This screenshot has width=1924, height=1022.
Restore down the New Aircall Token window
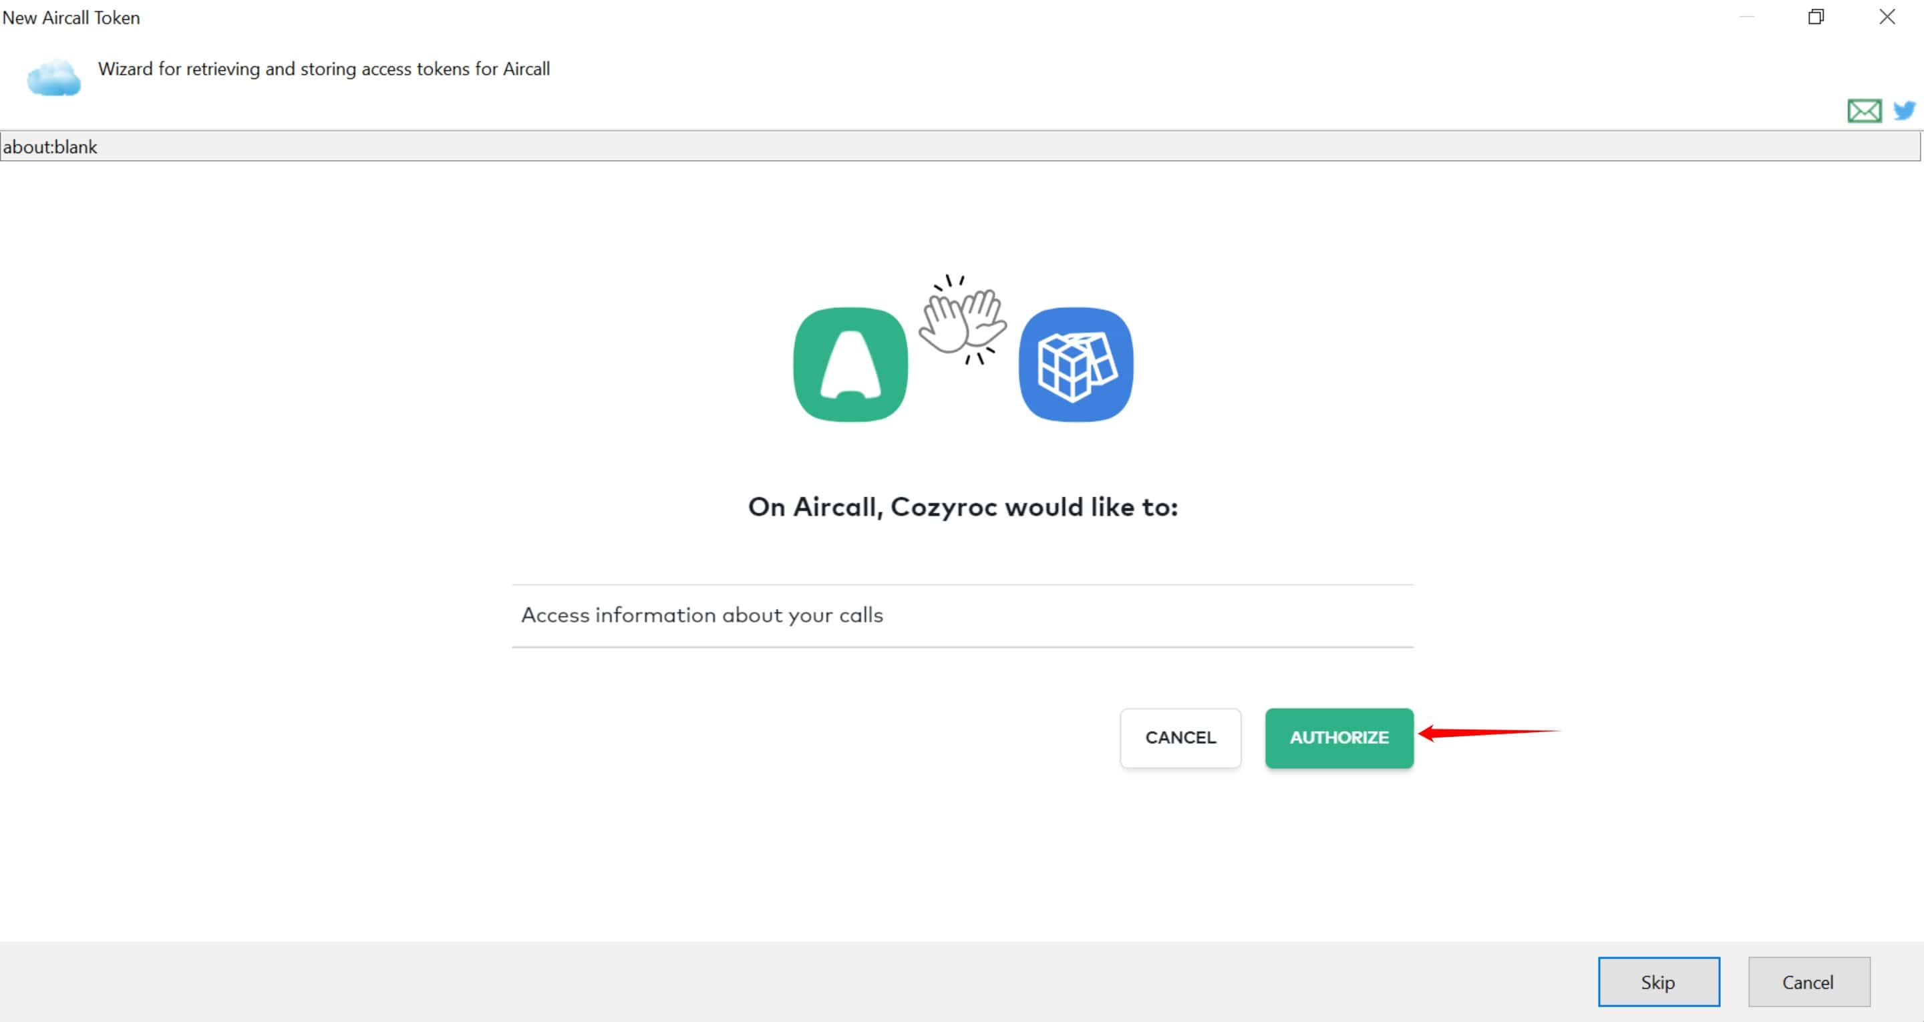click(1816, 17)
